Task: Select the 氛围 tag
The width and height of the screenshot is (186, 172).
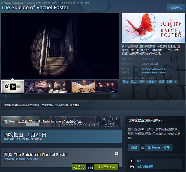Action: pyautogui.click(x=169, y=82)
